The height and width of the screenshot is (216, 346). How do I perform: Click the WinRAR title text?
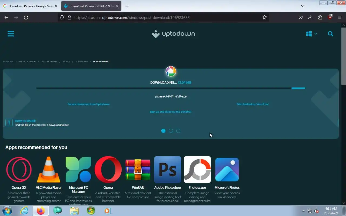[x=138, y=188]
